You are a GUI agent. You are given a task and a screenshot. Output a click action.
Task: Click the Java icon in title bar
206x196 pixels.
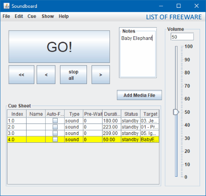tap(6, 6)
